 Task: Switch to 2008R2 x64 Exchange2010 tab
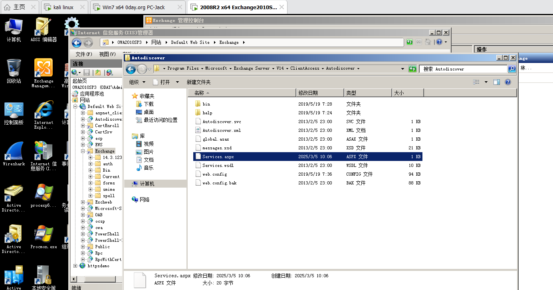coord(237,7)
